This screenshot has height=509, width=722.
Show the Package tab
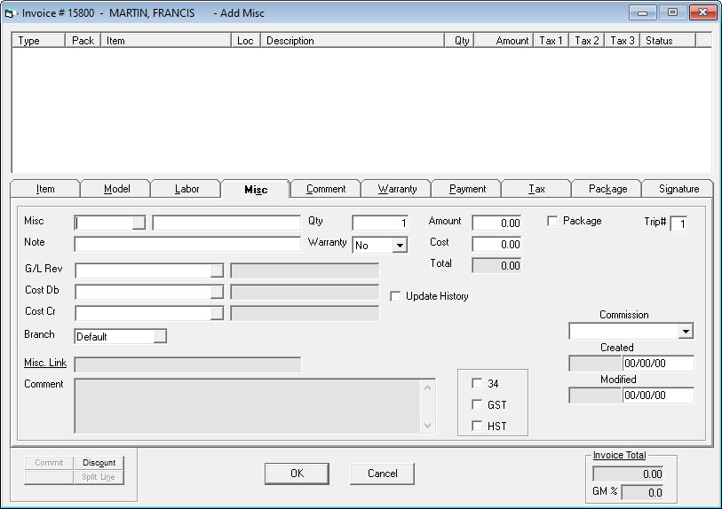(x=607, y=189)
